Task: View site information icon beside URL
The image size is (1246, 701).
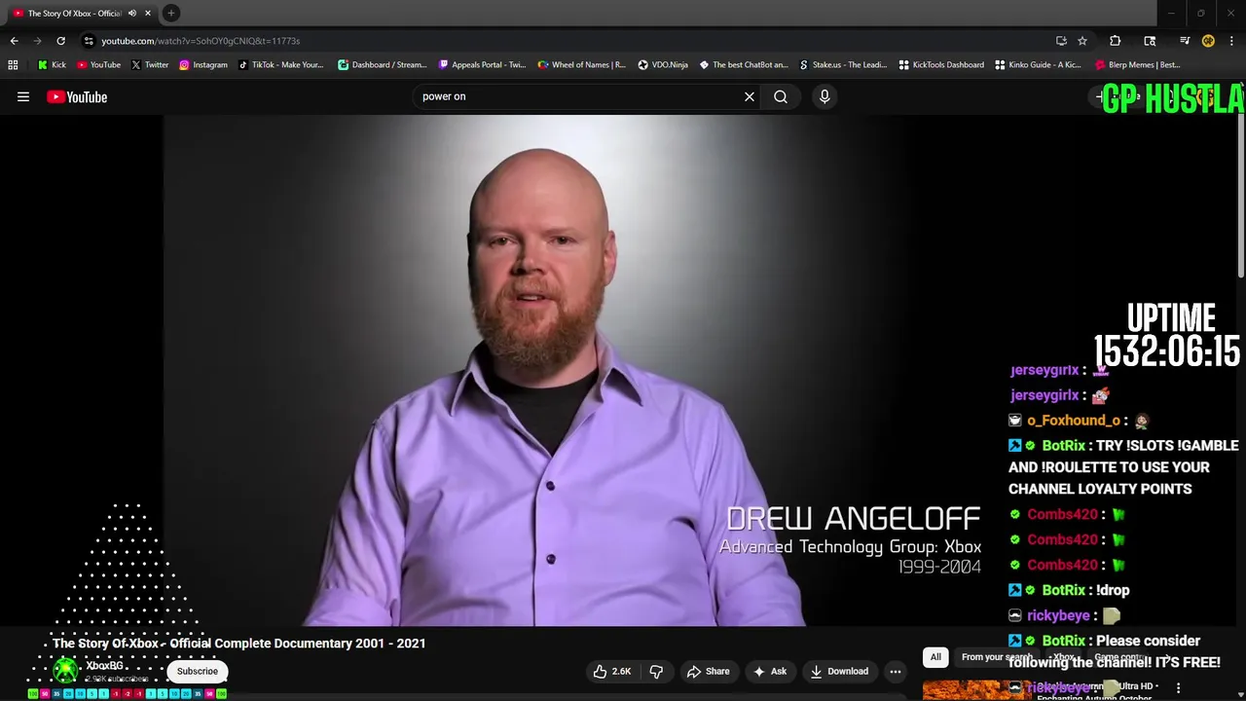Action: [89, 41]
